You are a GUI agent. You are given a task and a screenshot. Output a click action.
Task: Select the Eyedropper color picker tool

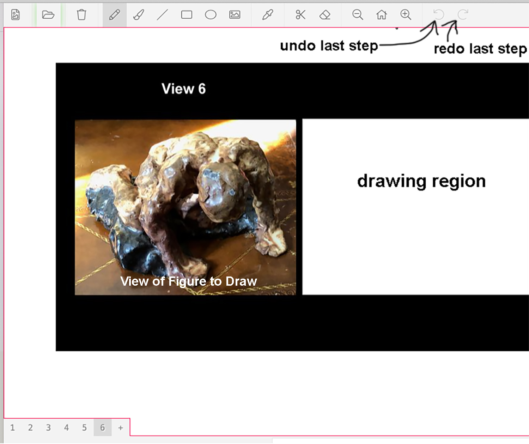(x=268, y=15)
